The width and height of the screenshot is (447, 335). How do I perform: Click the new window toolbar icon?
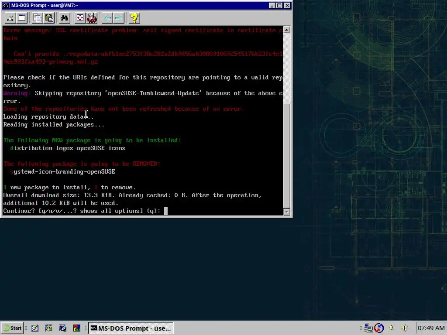22,18
